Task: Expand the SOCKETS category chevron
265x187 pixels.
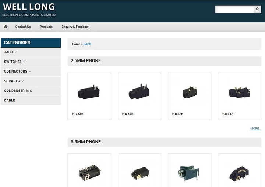Action: pyautogui.click(x=22, y=81)
